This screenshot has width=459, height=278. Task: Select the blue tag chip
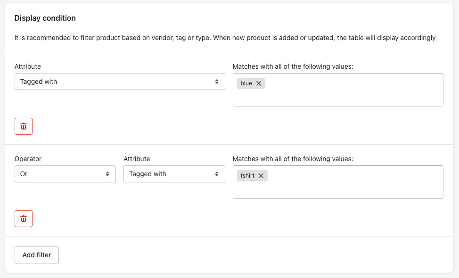pyautogui.click(x=246, y=83)
